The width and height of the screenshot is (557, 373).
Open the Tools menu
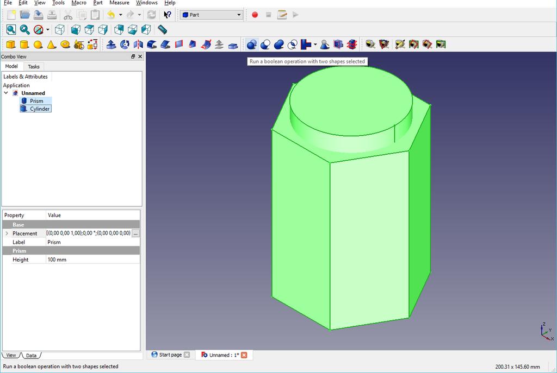tap(58, 3)
